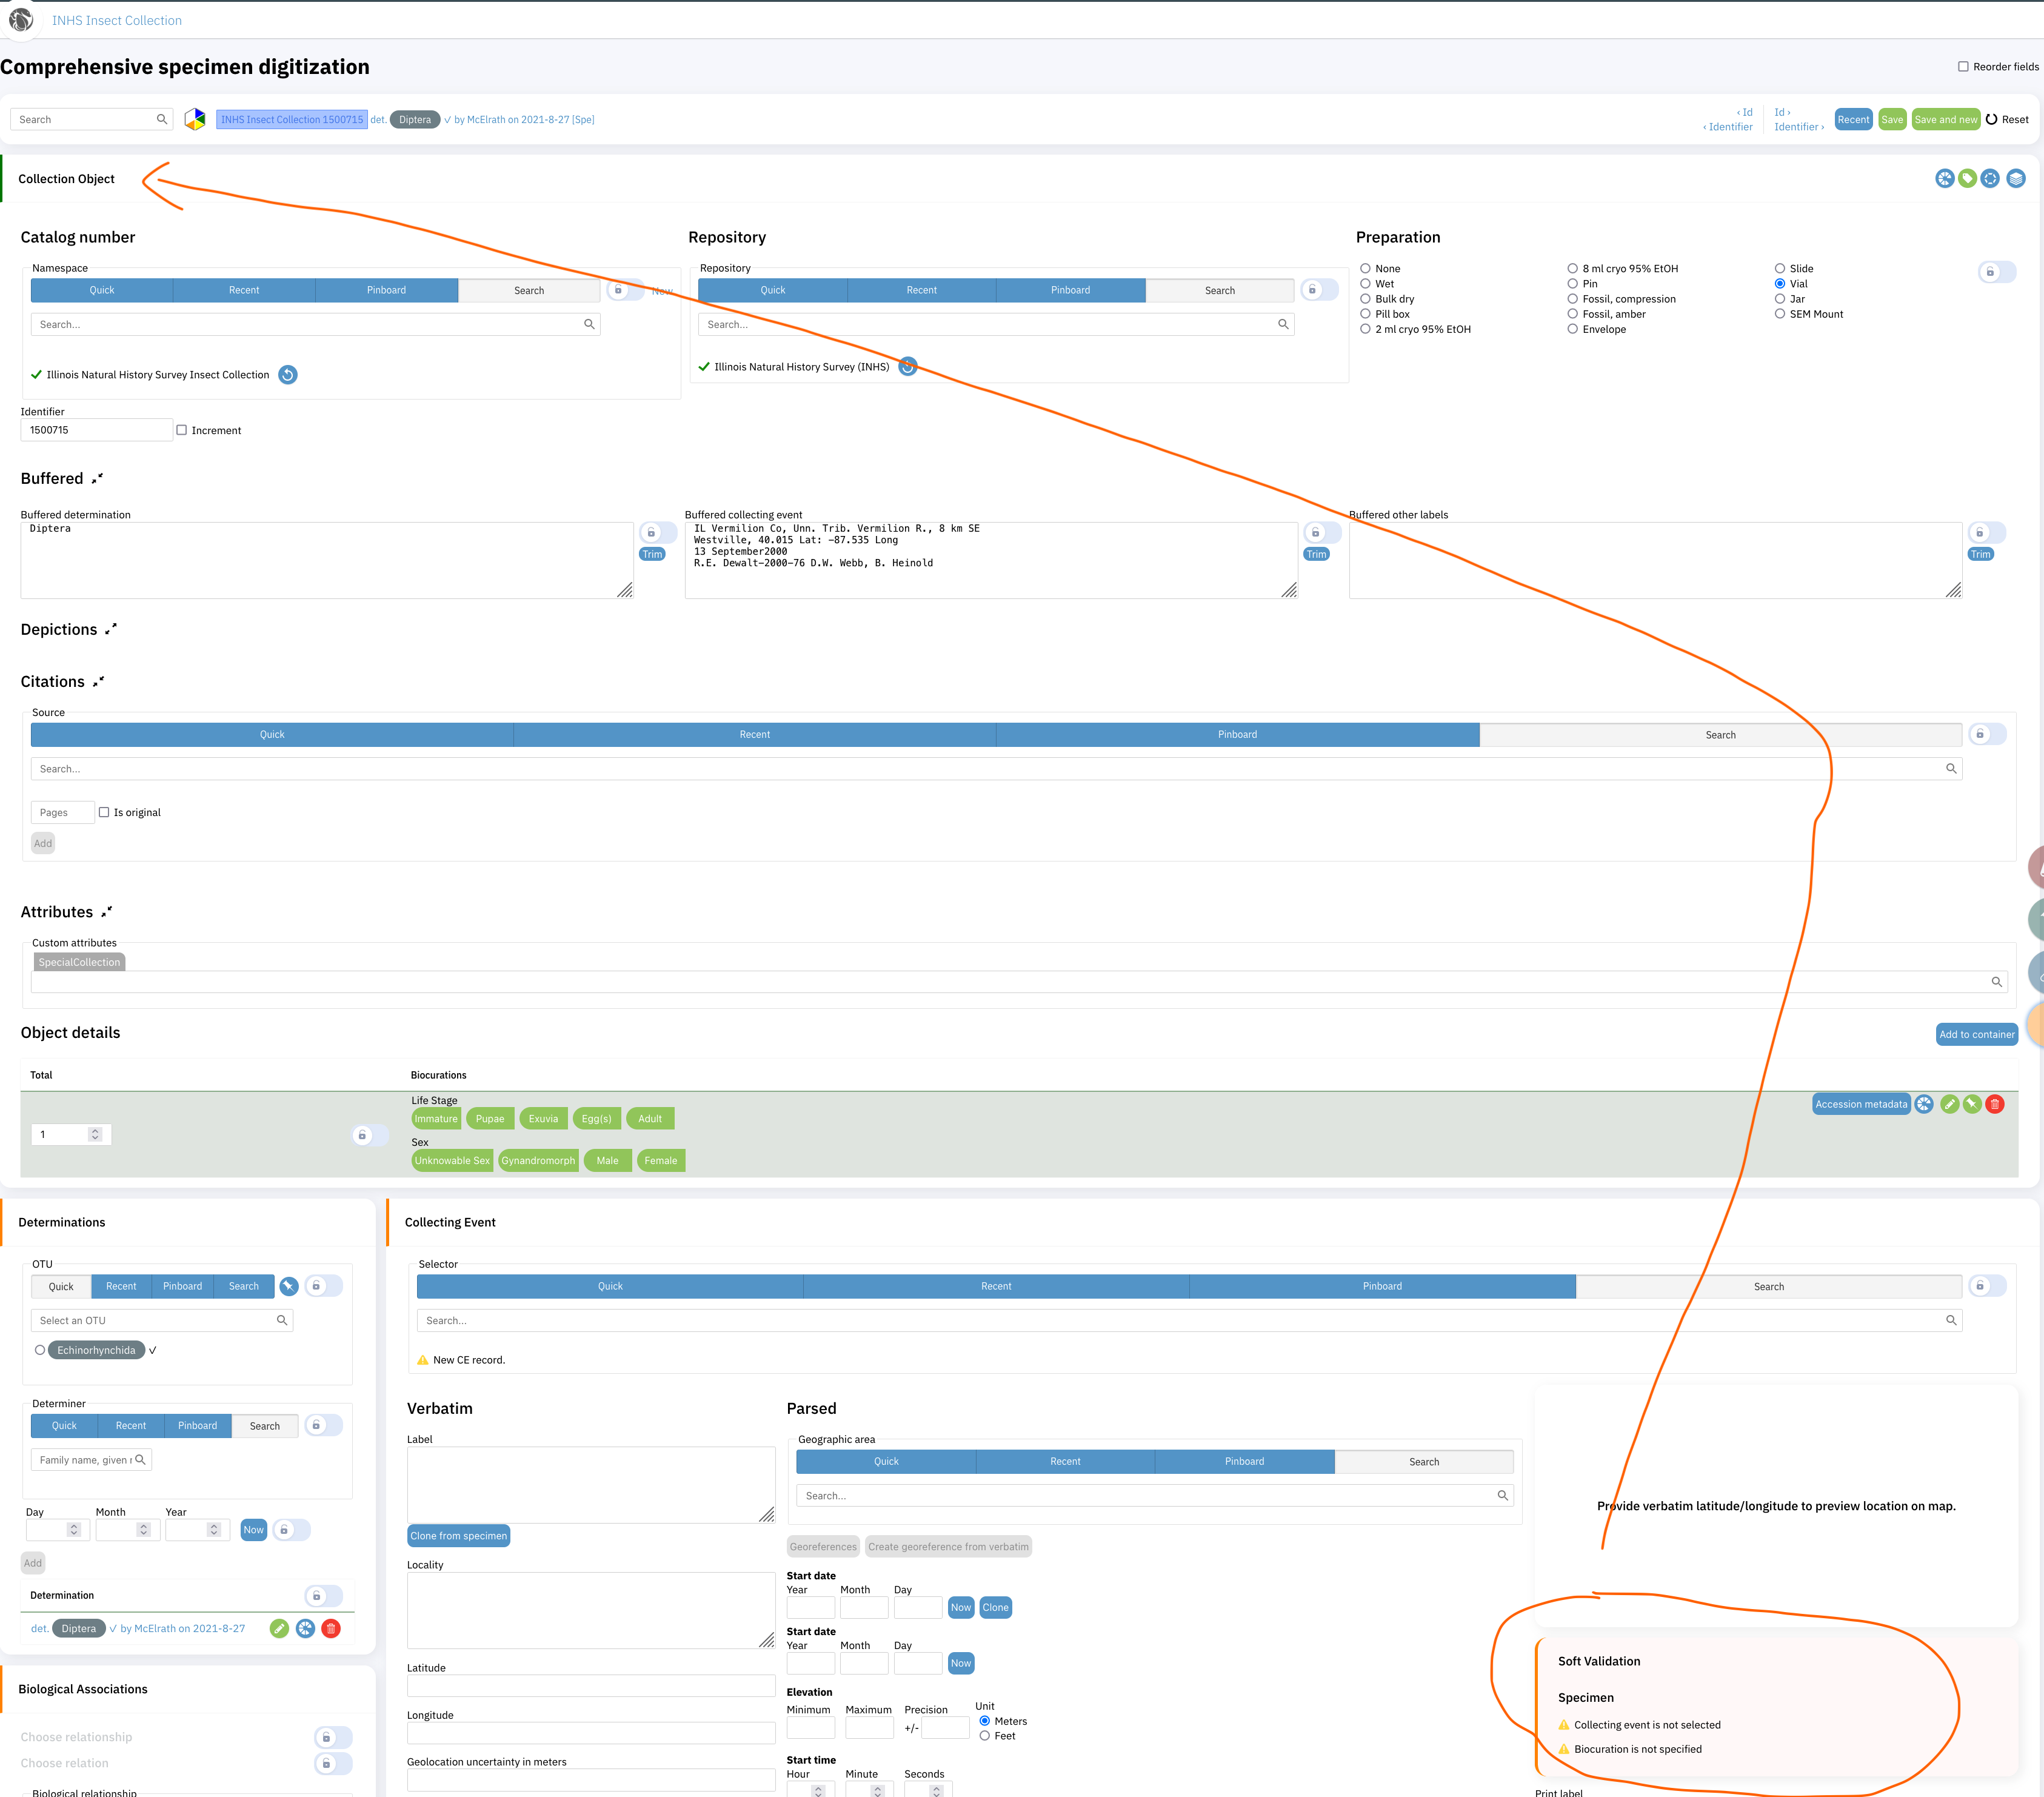
Task: Edit the Diptera determination with the pencil icon
Action: [x=279, y=1628]
